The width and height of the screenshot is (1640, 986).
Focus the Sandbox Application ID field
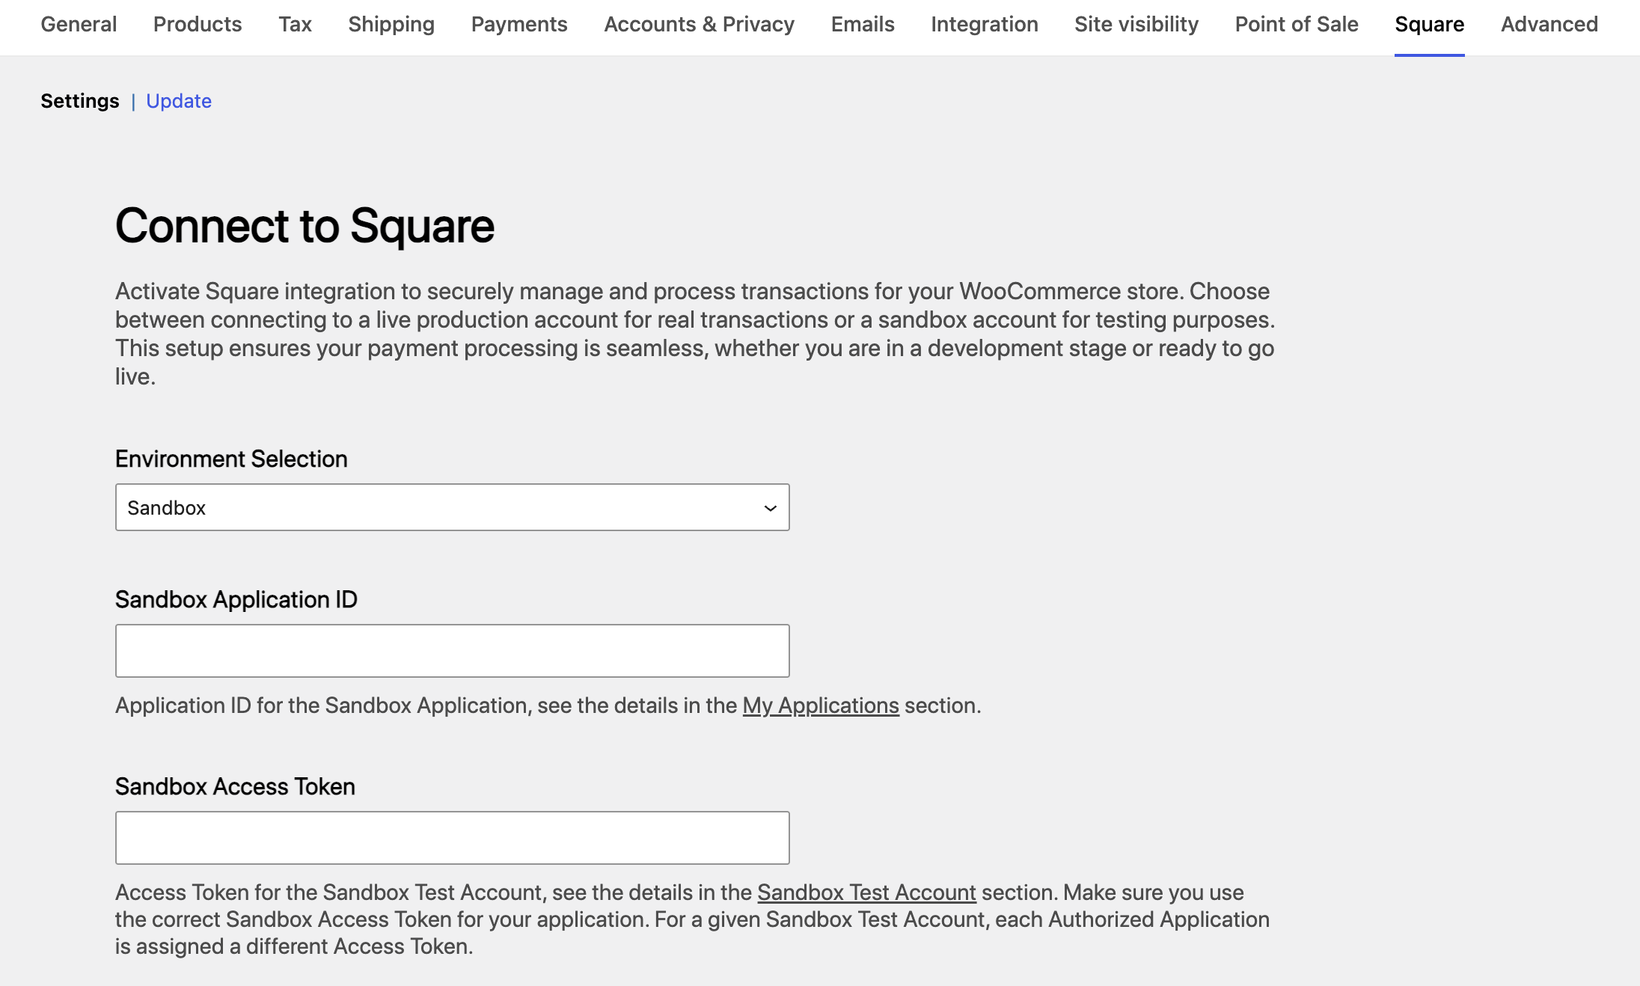(452, 651)
